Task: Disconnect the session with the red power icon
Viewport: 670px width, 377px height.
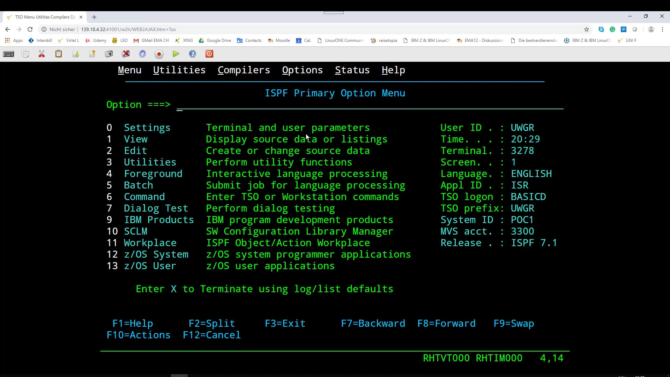Action: coord(209,54)
